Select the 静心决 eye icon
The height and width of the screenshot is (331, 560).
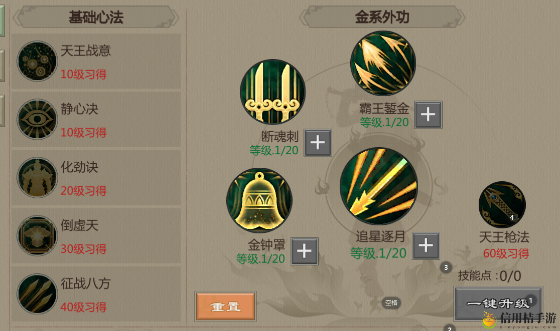(x=37, y=119)
